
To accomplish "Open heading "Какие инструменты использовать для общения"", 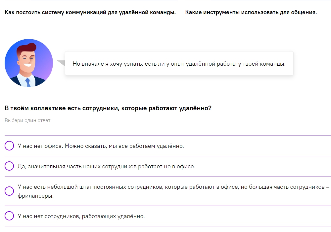I will click(251, 13).
